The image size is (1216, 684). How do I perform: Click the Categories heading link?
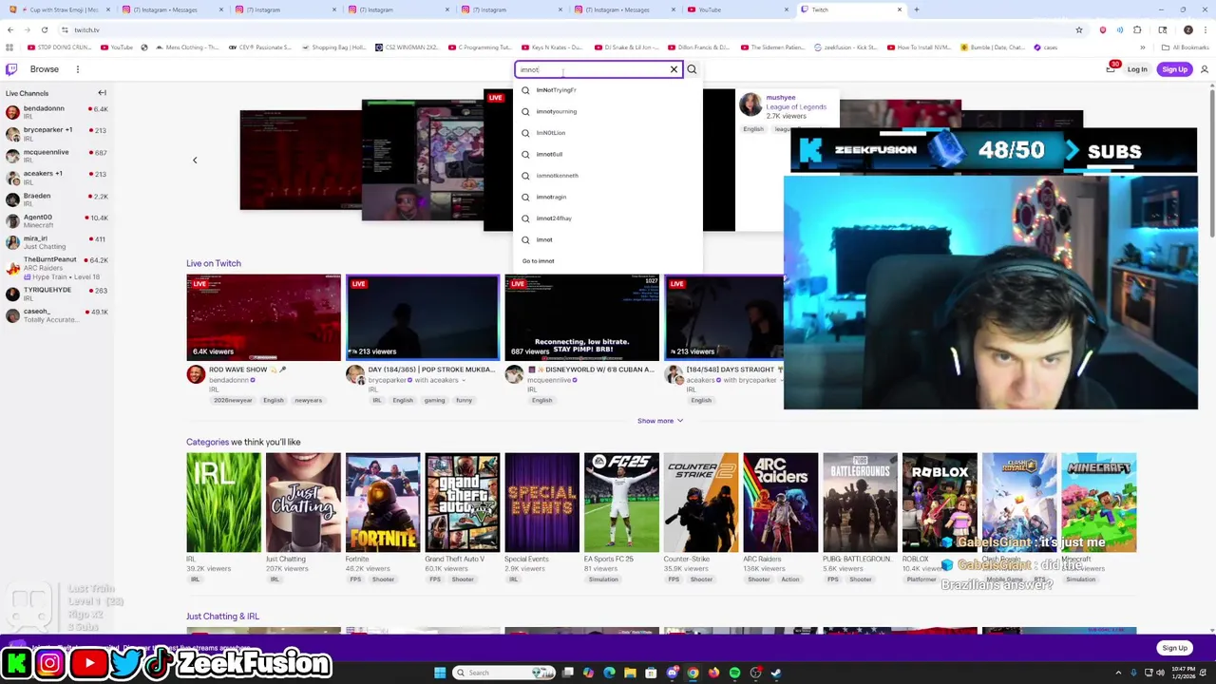coord(207,442)
